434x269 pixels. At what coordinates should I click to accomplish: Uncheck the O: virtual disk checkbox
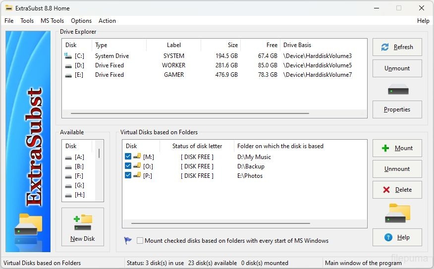pos(128,166)
